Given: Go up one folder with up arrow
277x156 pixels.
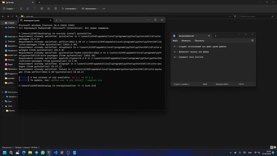Looking at the screenshot, I should coord(16,16).
